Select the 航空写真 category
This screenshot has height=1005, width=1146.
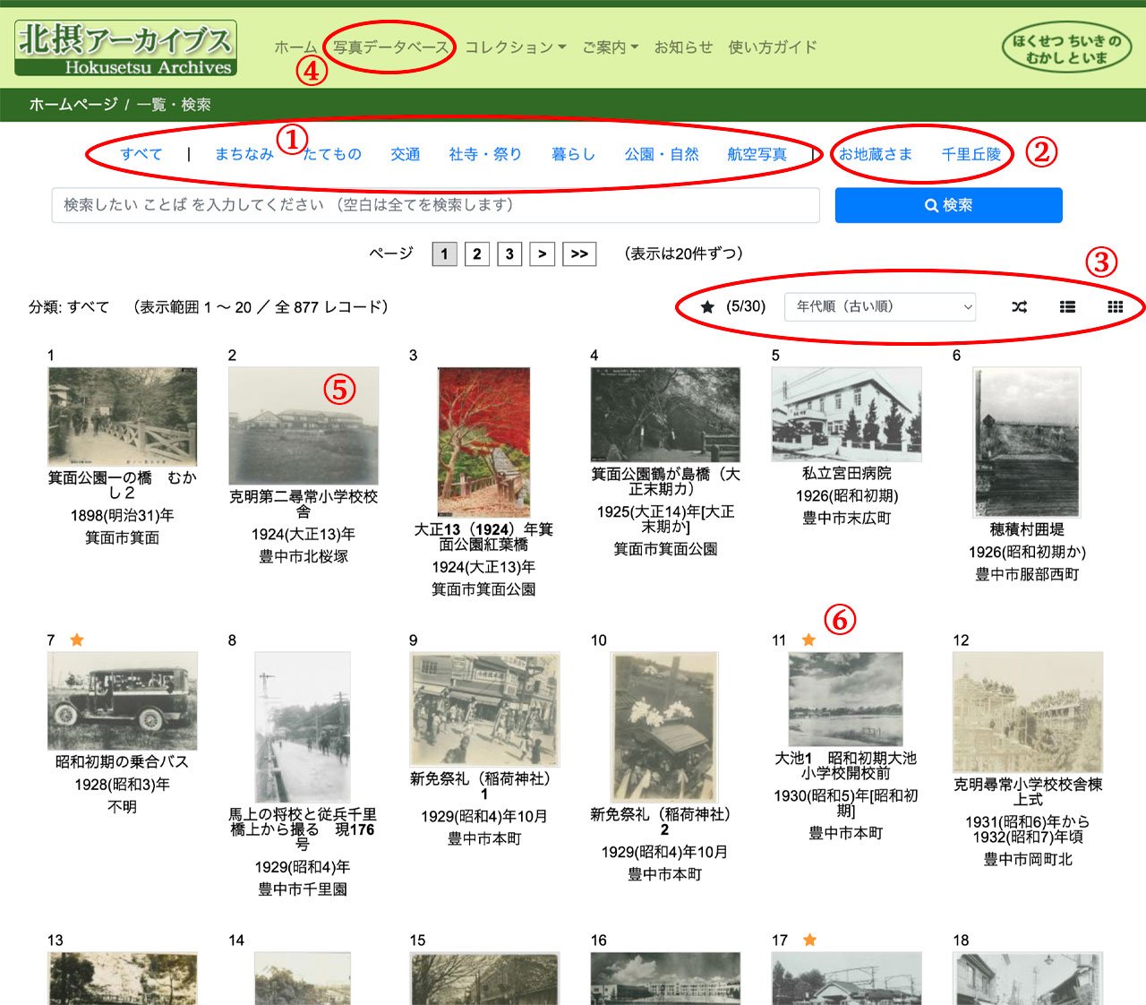(757, 154)
